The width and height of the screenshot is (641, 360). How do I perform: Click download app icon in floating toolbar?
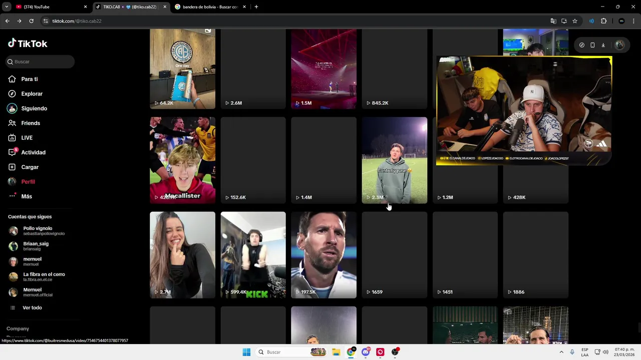coord(603,45)
